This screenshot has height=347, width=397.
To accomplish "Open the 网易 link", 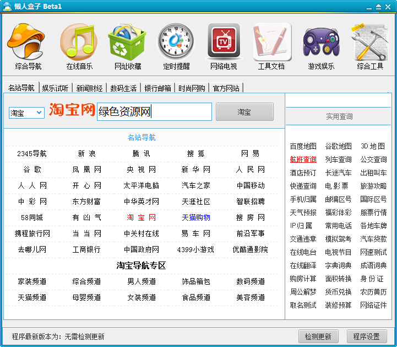I will tap(250, 153).
